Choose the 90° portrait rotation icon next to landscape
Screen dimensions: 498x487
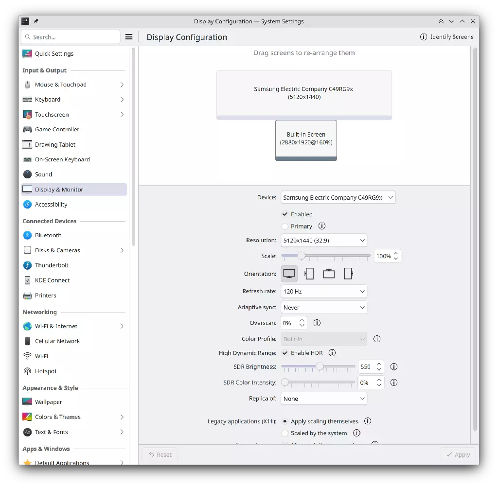[x=309, y=274]
